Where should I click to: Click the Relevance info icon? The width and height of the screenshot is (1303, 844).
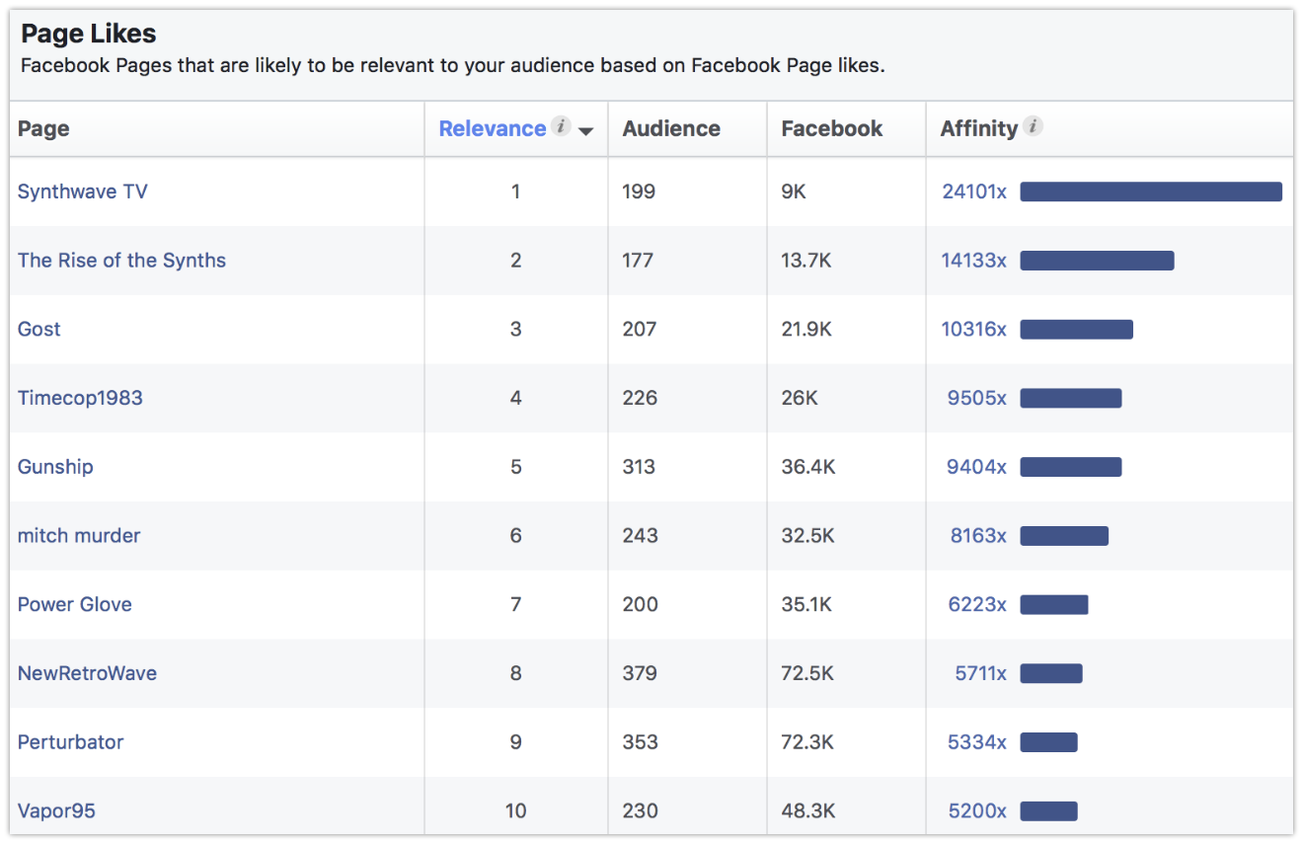click(561, 126)
